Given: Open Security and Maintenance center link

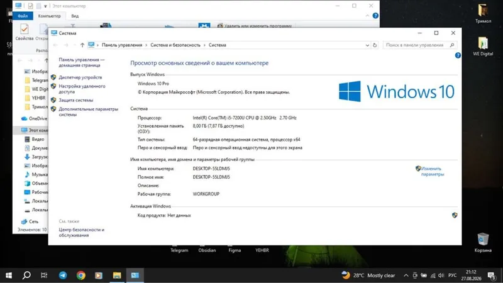Looking at the screenshot, I should 82,233.
